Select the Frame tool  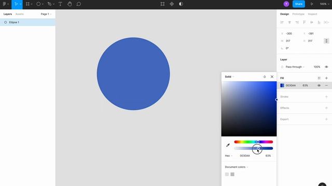(x=27, y=4)
